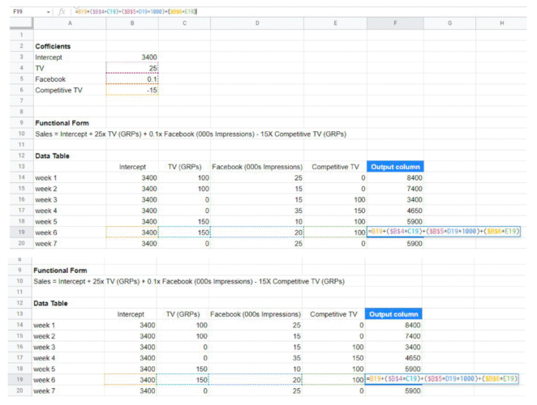Select column B header
Image resolution: width=537 pixels, height=405 pixels.
132,23
